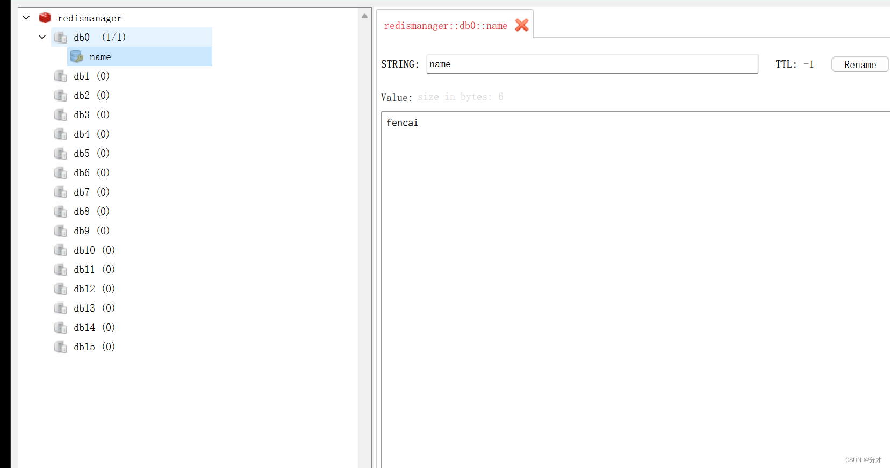This screenshot has height=468, width=890.
Task: Click the db8 database icon
Action: [61, 211]
